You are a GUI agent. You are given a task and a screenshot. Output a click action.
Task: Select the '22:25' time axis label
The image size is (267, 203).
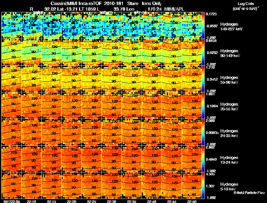tap(91, 201)
